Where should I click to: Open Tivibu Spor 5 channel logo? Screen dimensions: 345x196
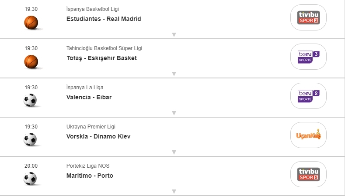click(308, 174)
